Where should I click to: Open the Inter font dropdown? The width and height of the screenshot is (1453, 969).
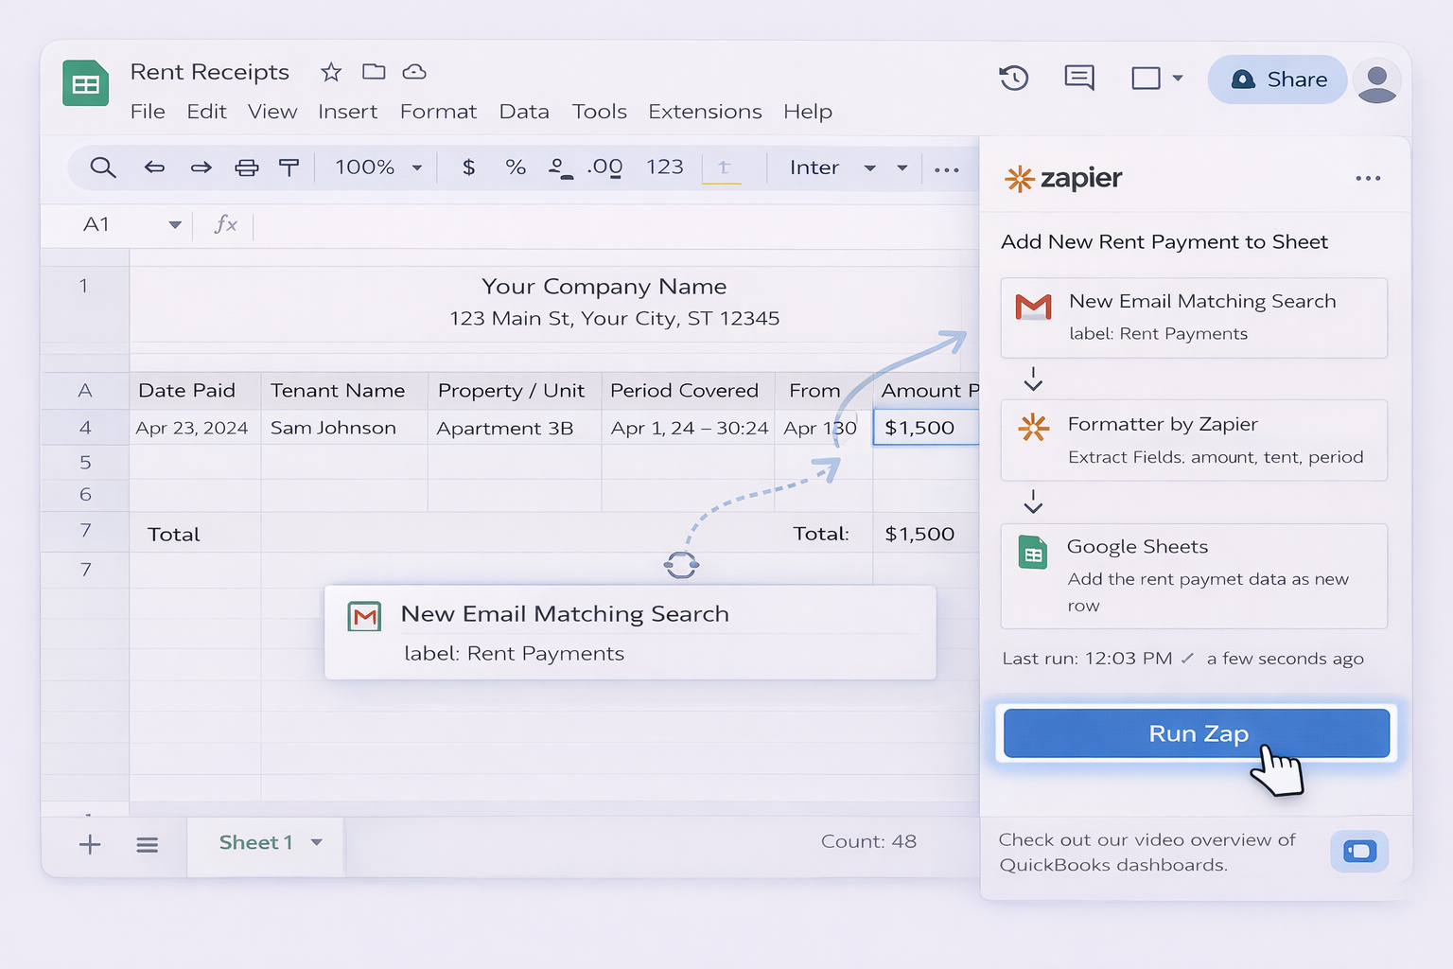coord(832,167)
